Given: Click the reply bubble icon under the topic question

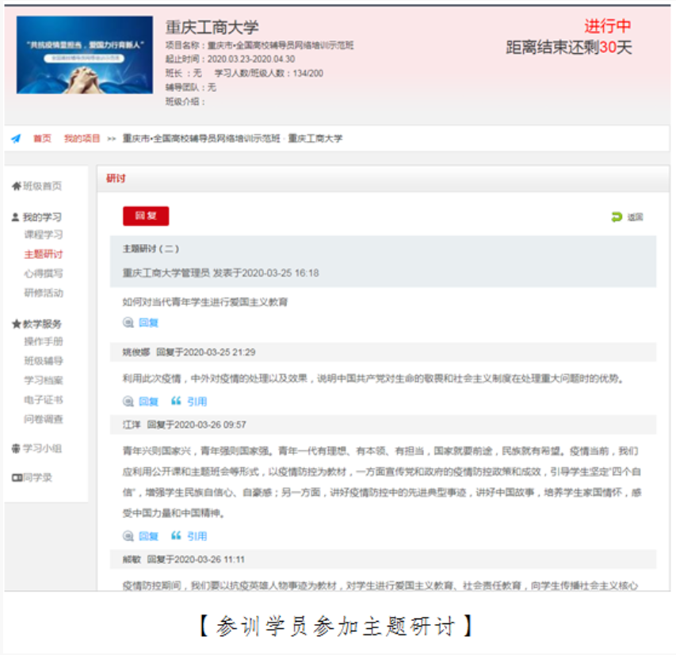Looking at the screenshot, I should (128, 322).
